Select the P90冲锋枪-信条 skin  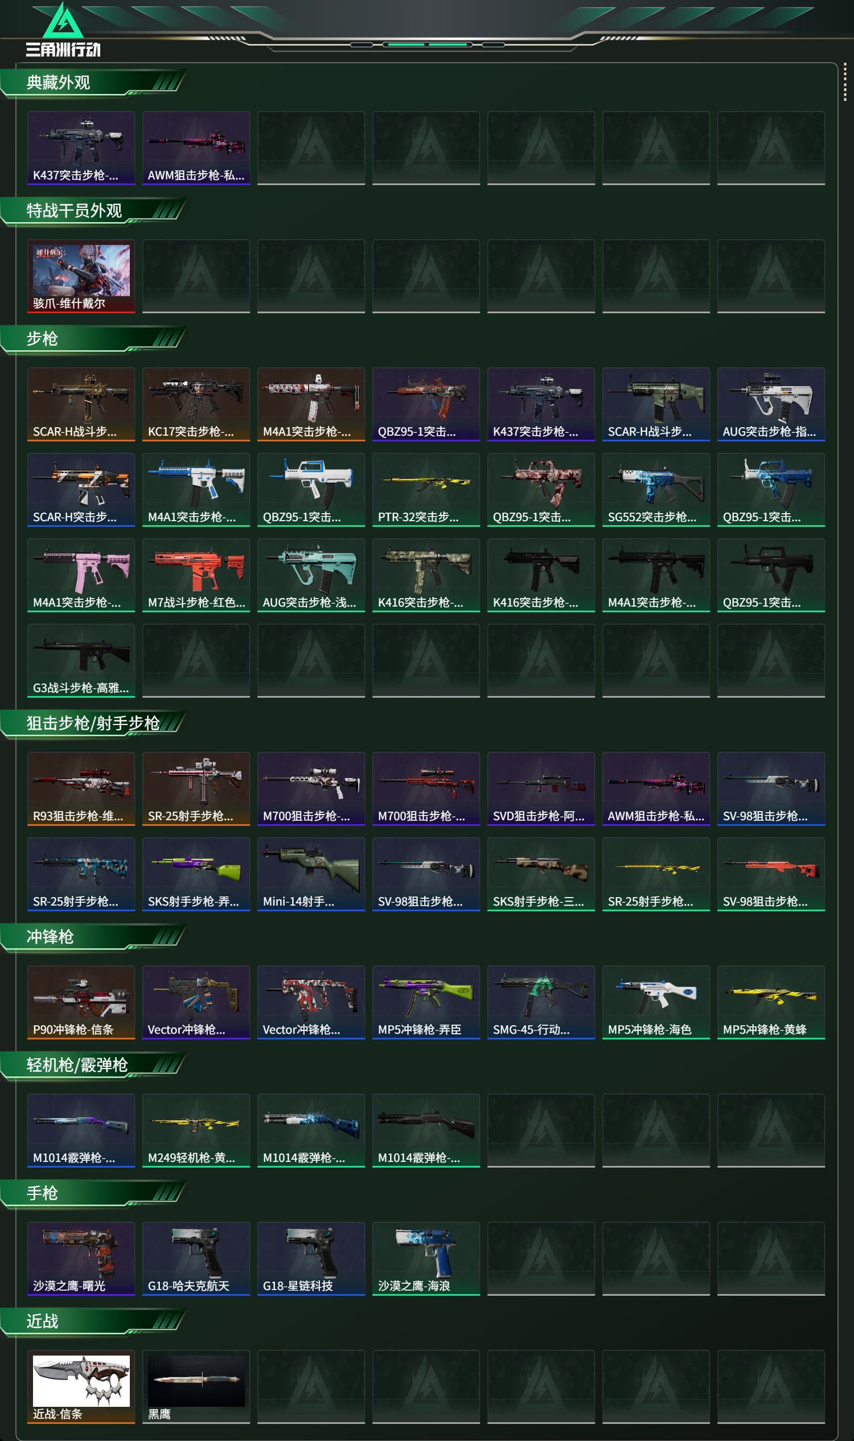[x=81, y=1002]
